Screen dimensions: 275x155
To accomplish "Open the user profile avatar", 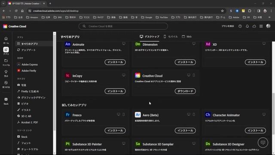I will [x=268, y=26].
